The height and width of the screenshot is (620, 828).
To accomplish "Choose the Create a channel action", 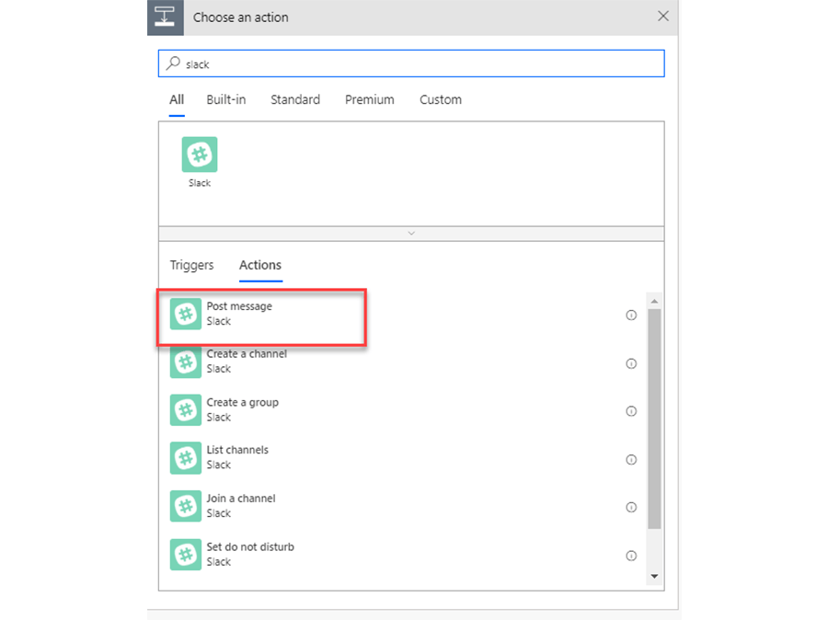I will [404, 362].
